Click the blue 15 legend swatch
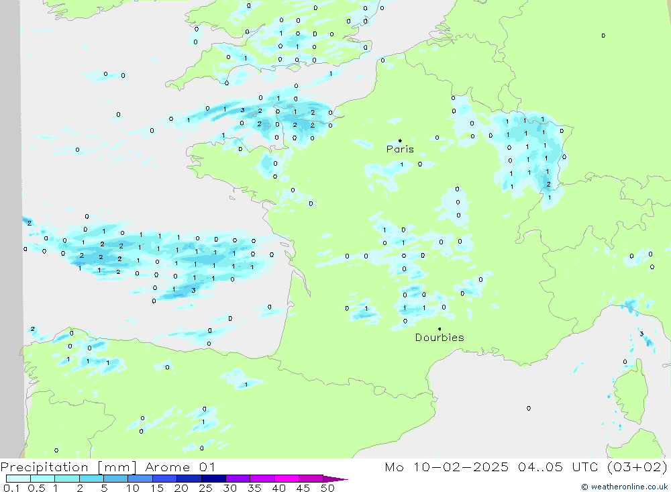This screenshot has height=492, width=671. 165,479
